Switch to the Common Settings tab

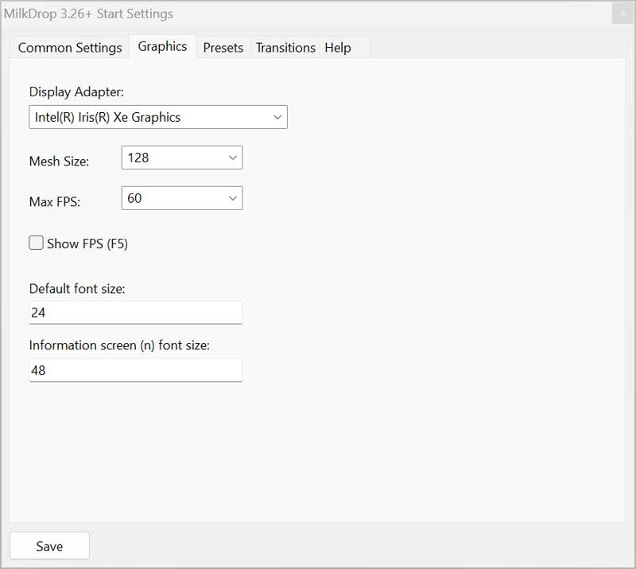pyautogui.click(x=70, y=48)
